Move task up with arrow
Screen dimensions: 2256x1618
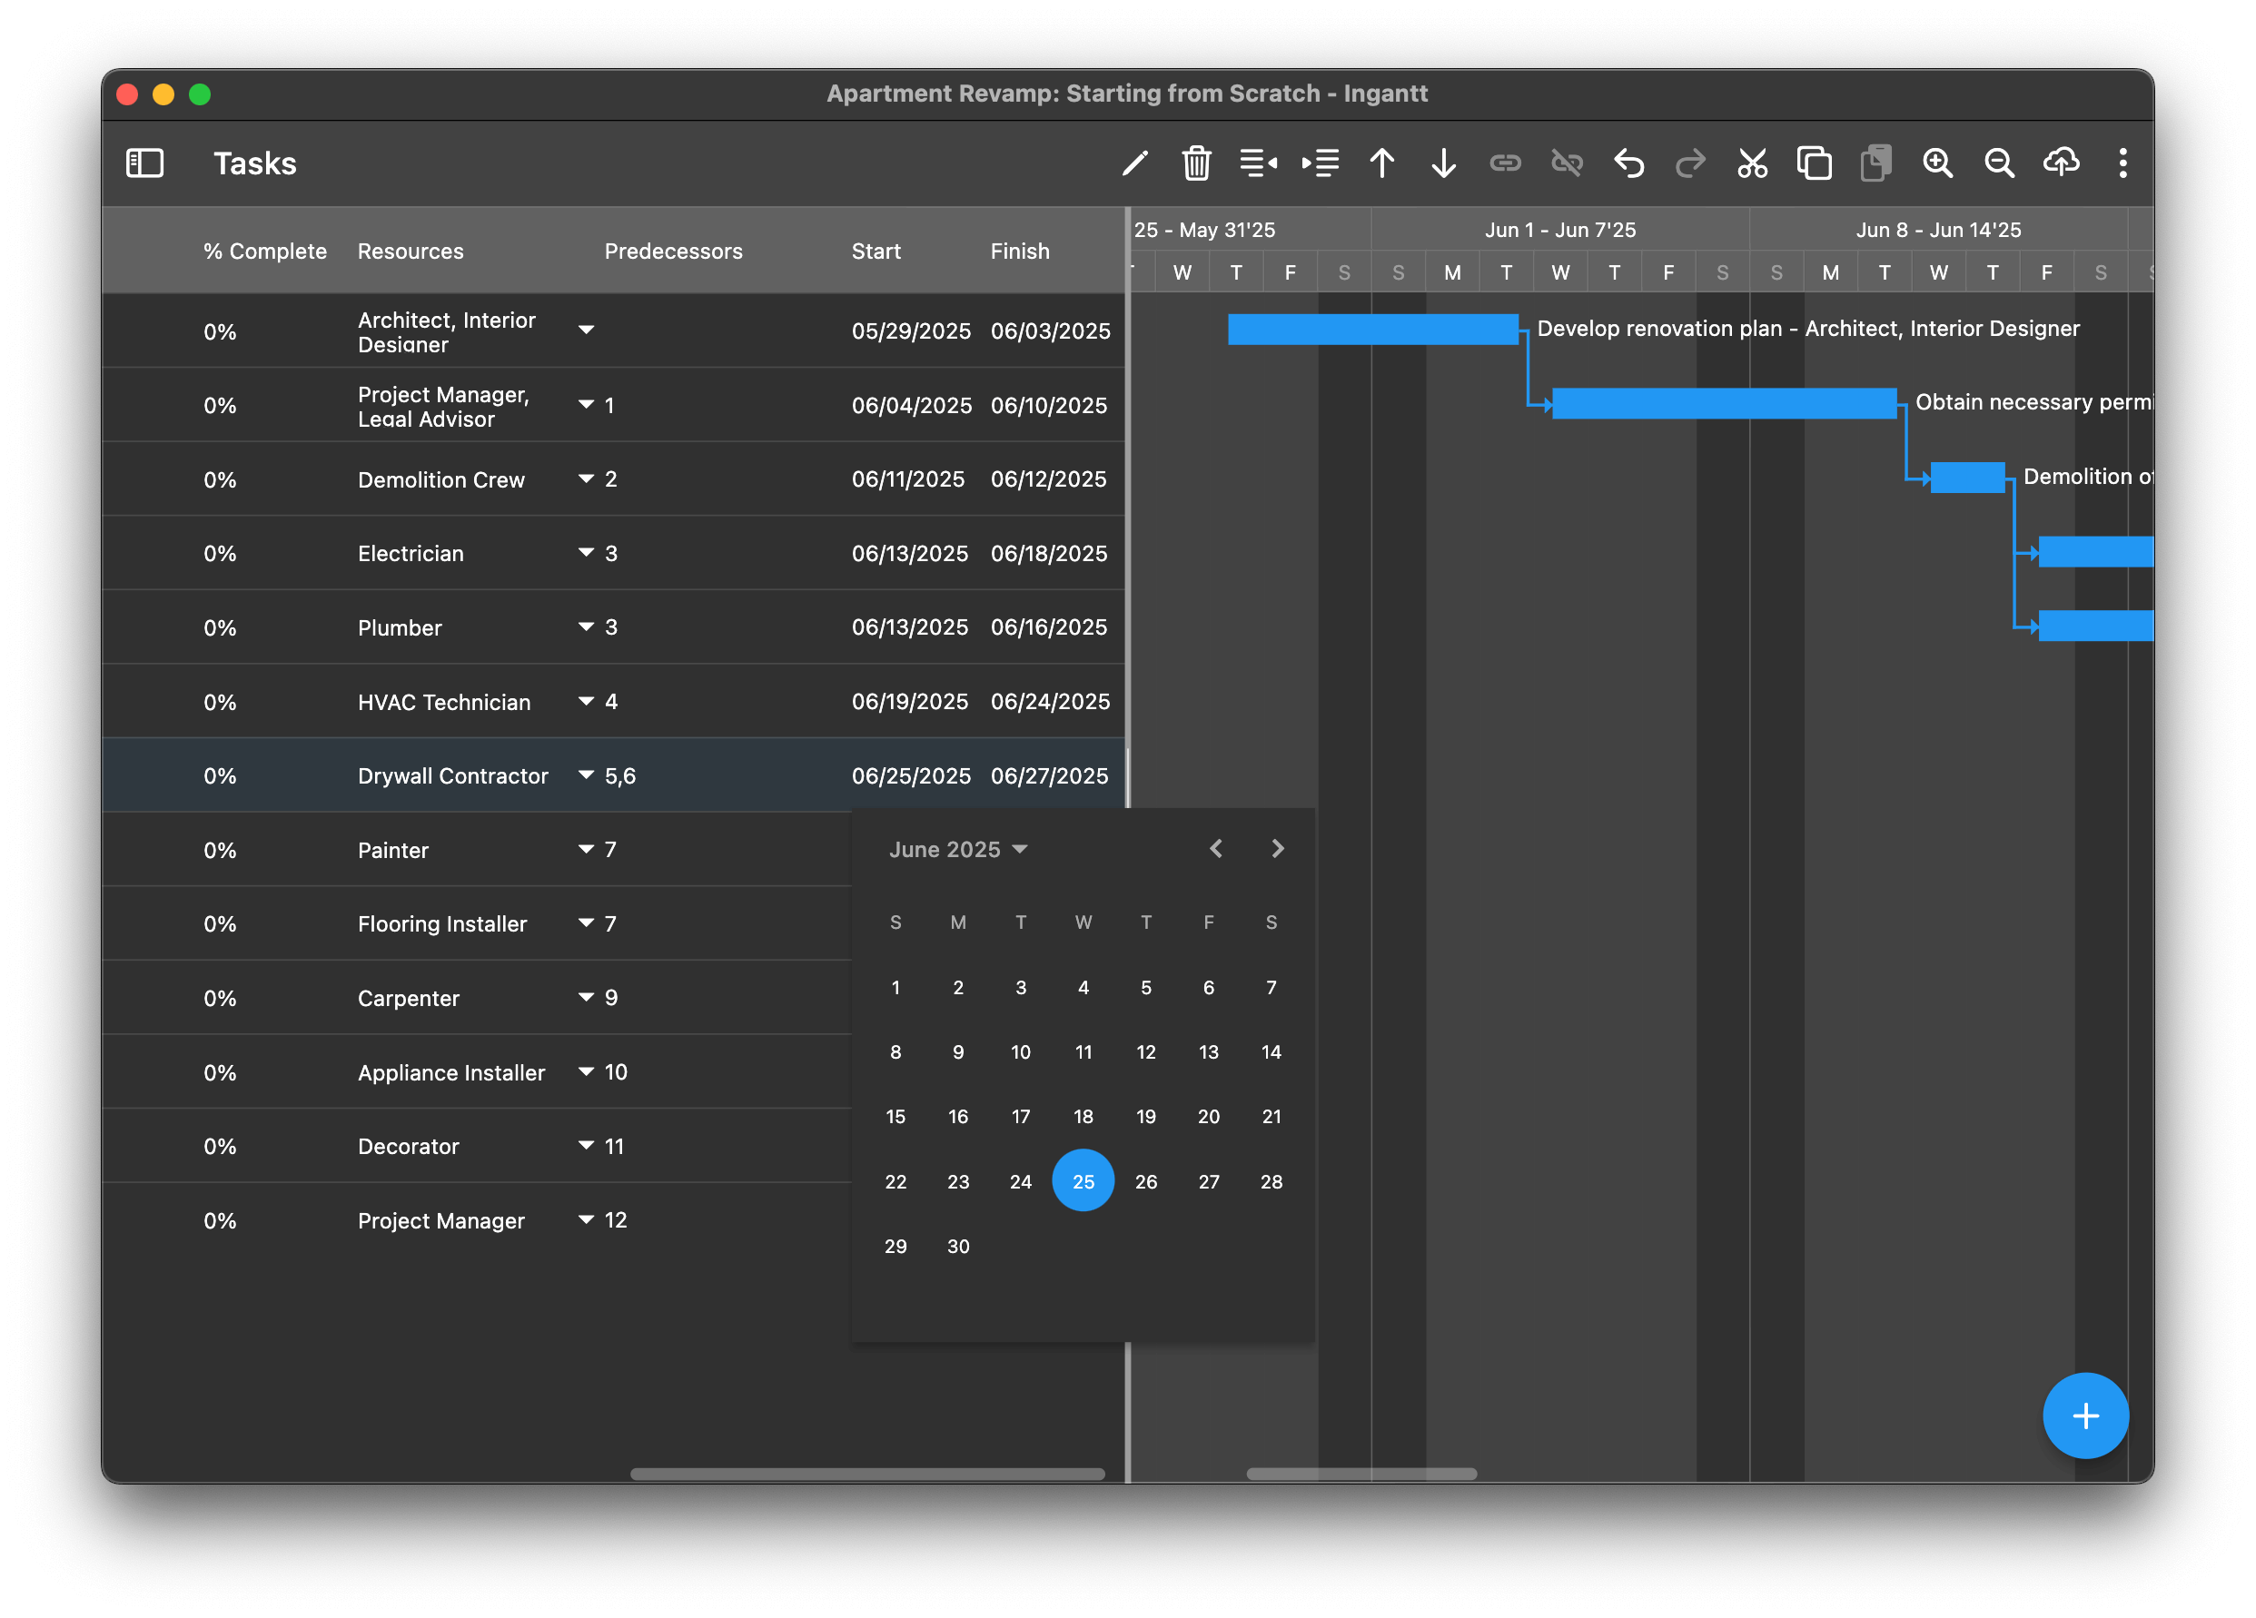[1382, 163]
